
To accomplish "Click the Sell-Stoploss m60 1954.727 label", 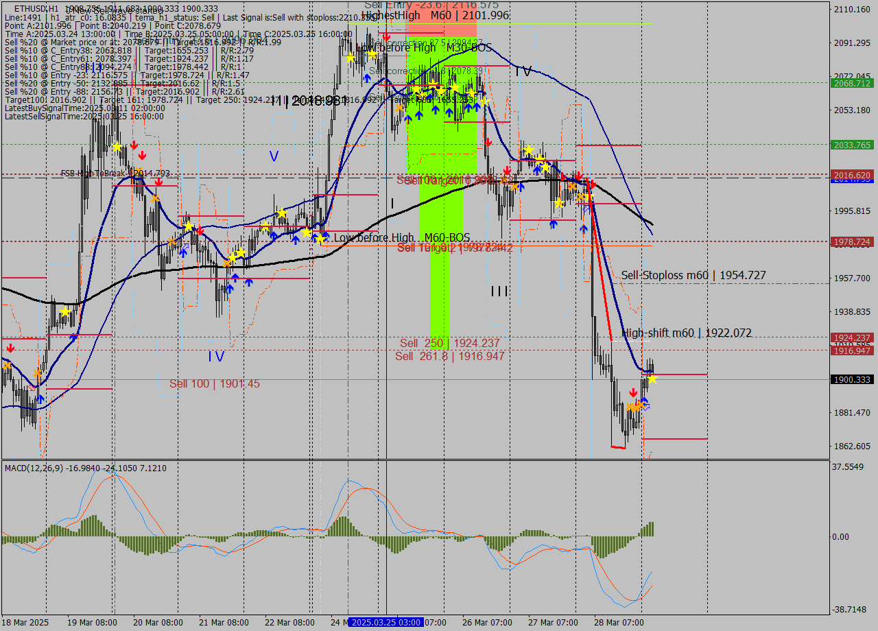I will [693, 276].
